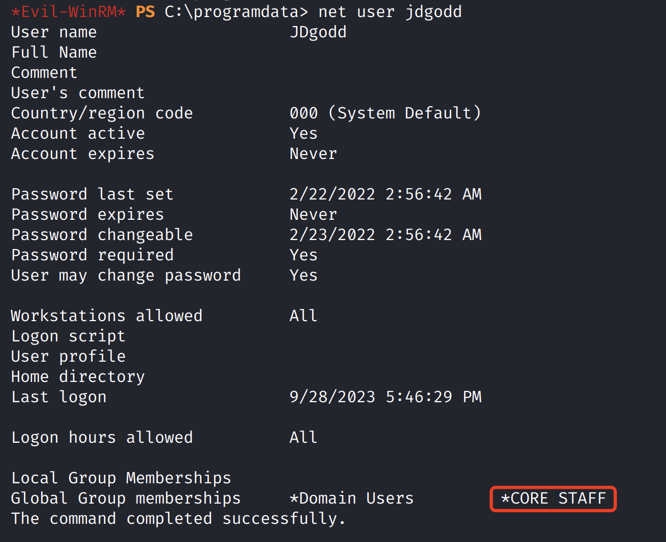Screen dimensions: 666x542
Task: Click the 'User may change password' label
Action: (126, 275)
